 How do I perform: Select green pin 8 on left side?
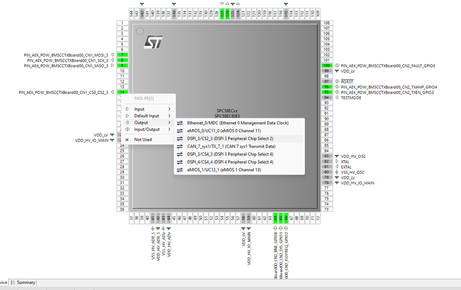[122, 60]
